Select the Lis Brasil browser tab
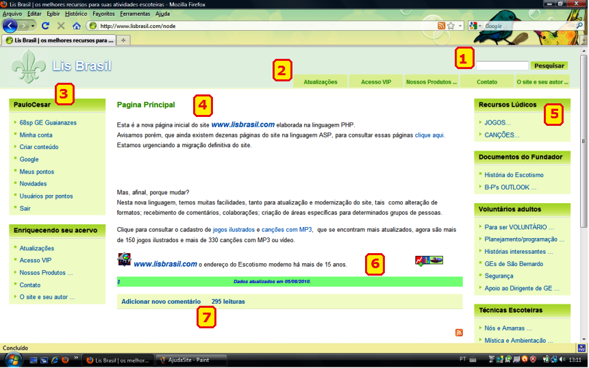Viewport: 589px width, 368px height. click(x=60, y=40)
